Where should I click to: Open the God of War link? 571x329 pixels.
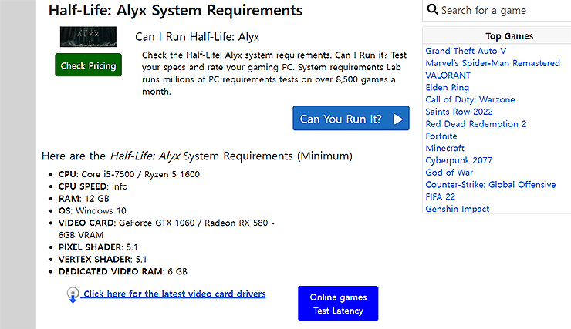point(449,173)
